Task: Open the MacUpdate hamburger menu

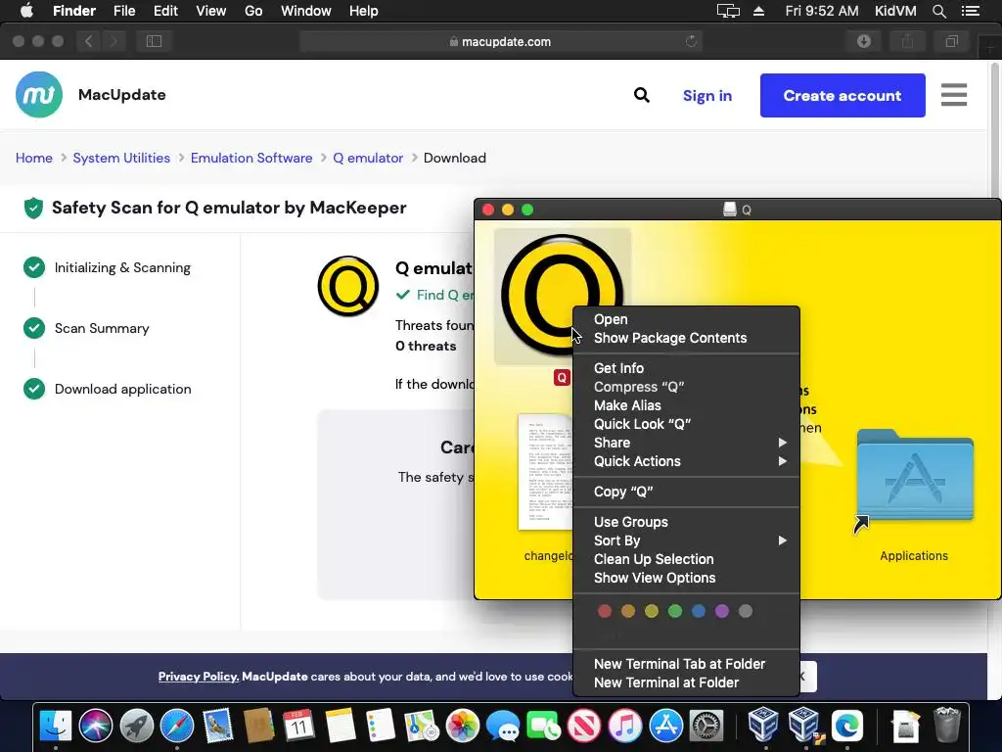Action: pos(954,95)
